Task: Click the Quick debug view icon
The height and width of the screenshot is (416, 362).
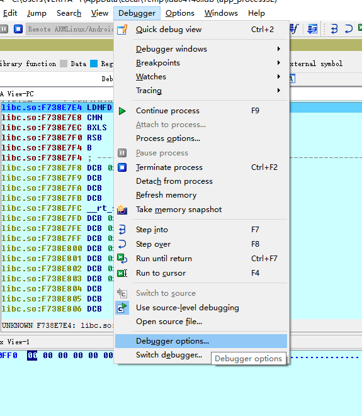Action: click(x=122, y=30)
